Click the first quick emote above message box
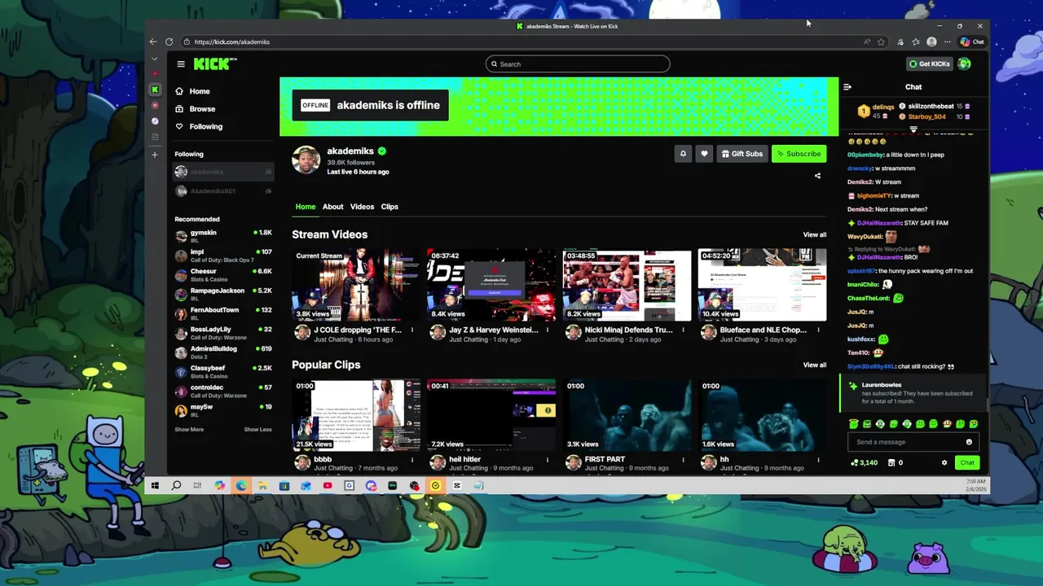 tap(853, 424)
